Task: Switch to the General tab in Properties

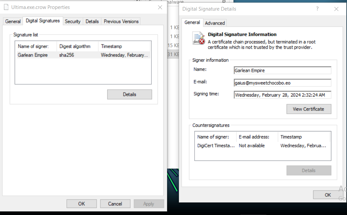Action: point(13,21)
